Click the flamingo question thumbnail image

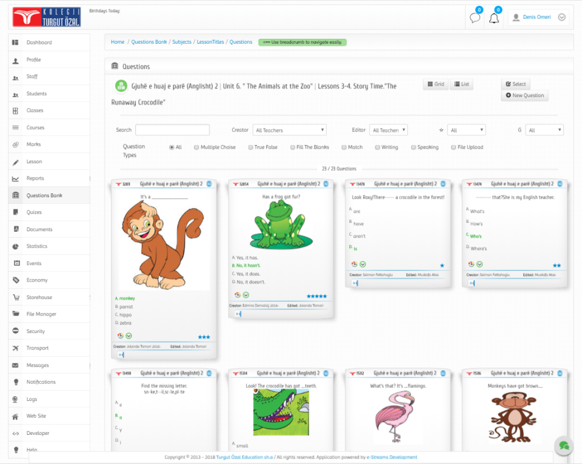tap(395, 417)
